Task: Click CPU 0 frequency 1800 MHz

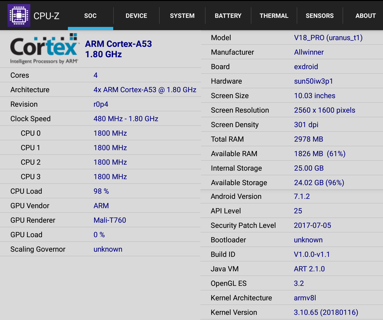Action: click(x=110, y=133)
